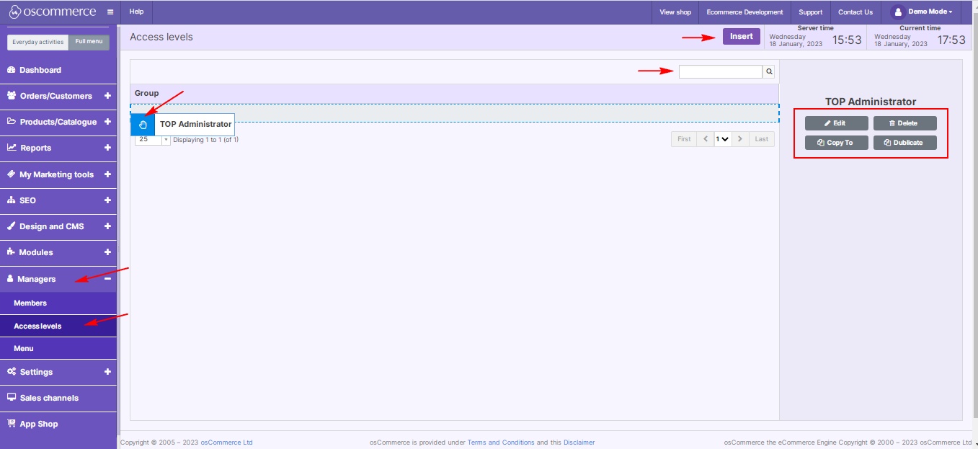Click the Help link in top bar

click(x=137, y=12)
